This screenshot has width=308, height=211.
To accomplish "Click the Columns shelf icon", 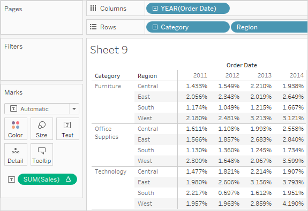I will click(x=93, y=8).
